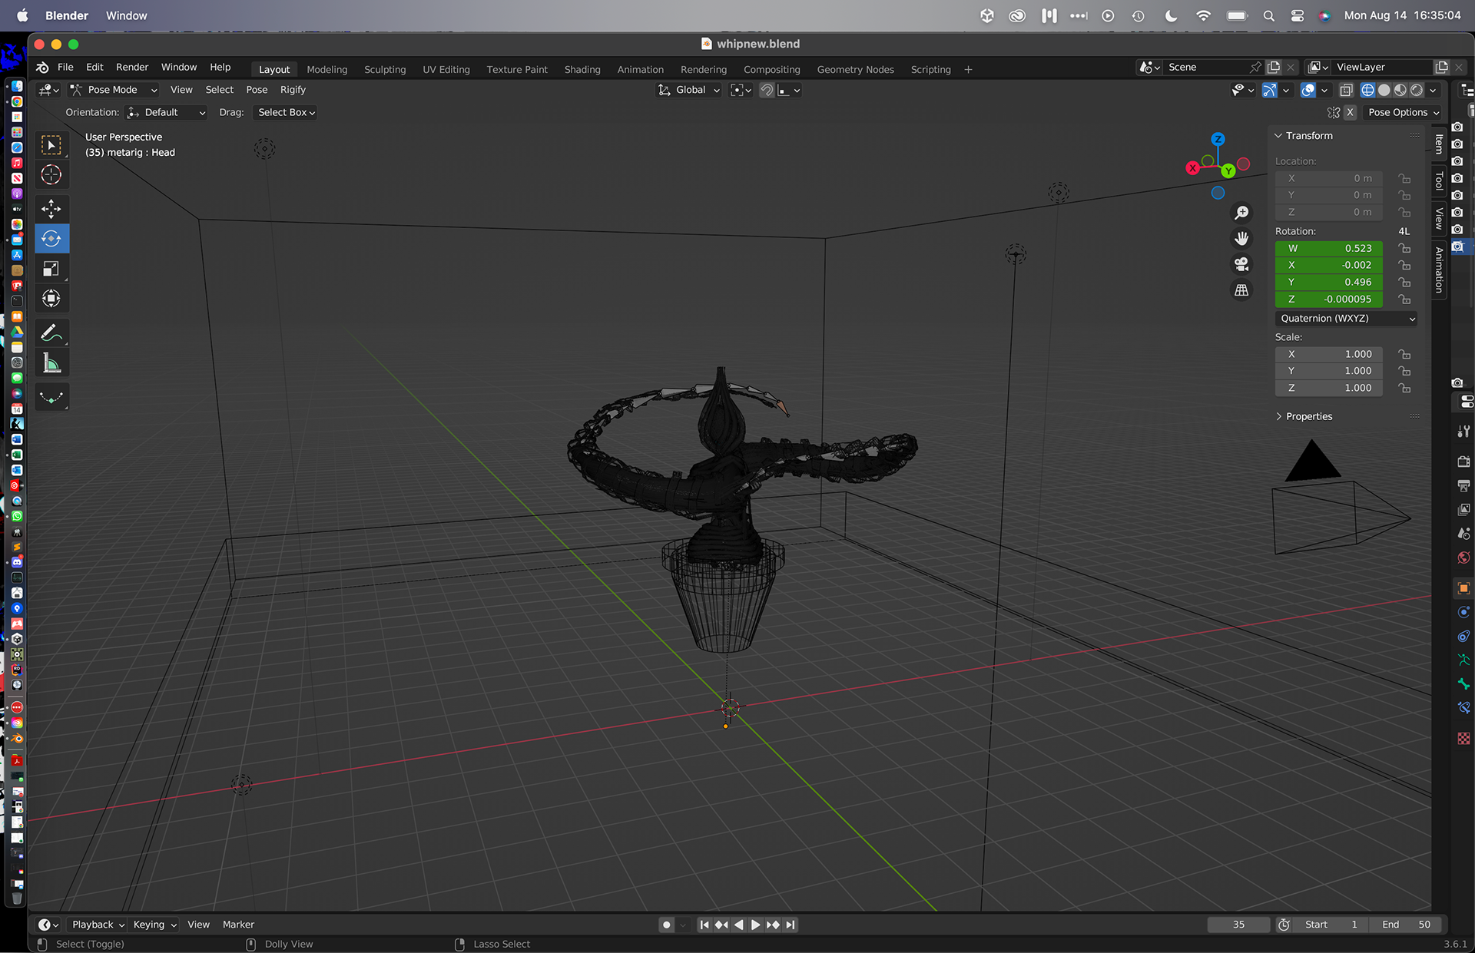Toggle auto keying record button

(667, 925)
